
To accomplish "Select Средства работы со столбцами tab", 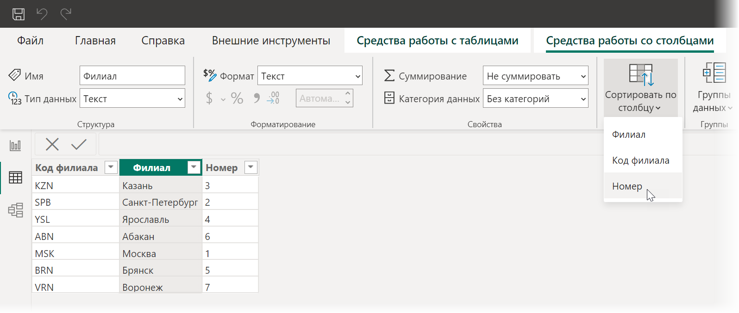I will pyautogui.click(x=630, y=41).
